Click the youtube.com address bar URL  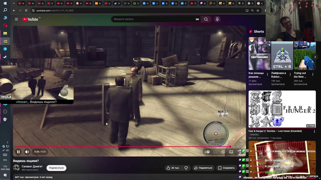tap(55, 10)
